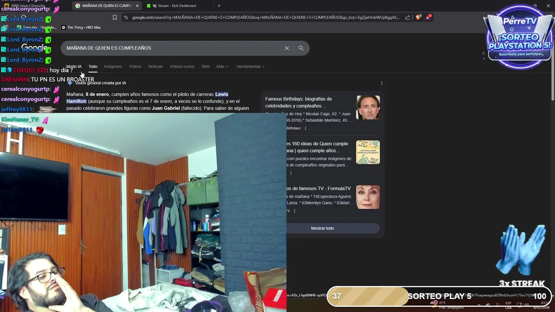Select the Todo results tab
This screenshot has width=555, height=312.
[x=93, y=66]
